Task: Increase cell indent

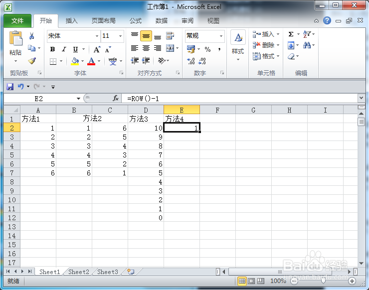Action: point(146,61)
